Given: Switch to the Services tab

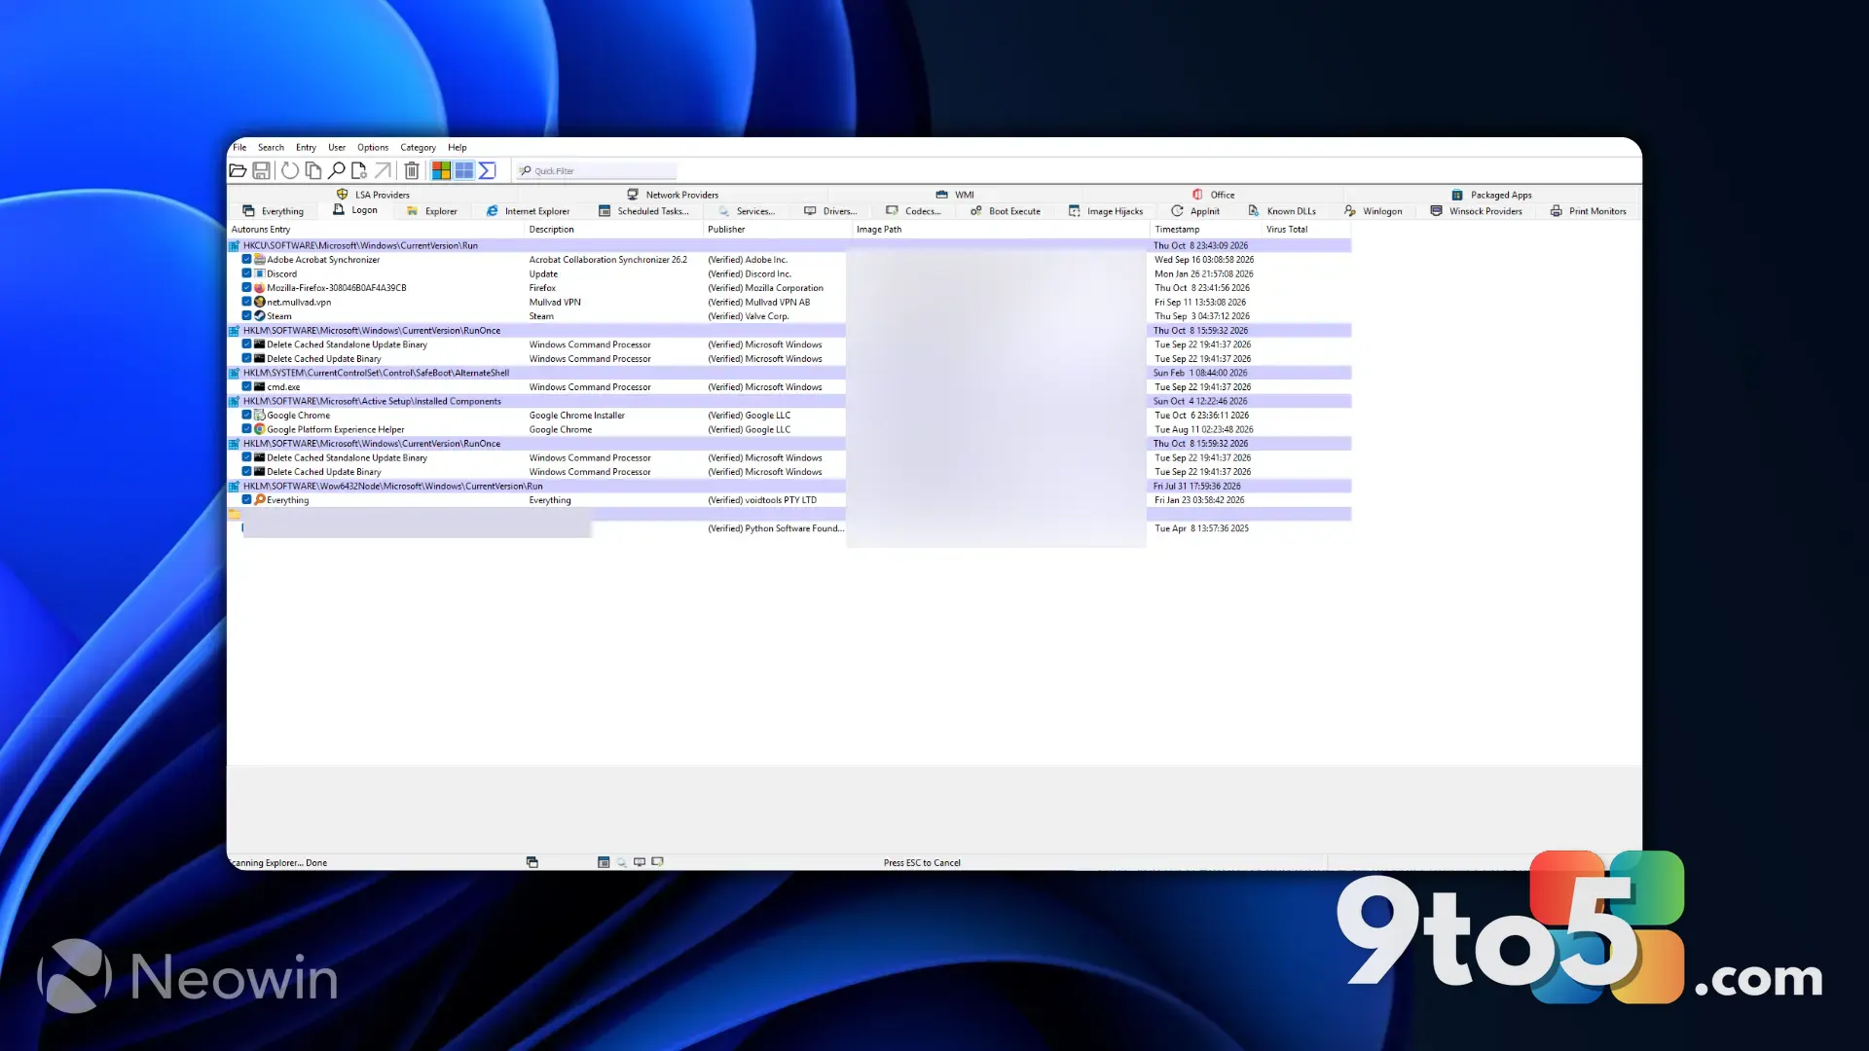Looking at the screenshot, I should coord(747,211).
